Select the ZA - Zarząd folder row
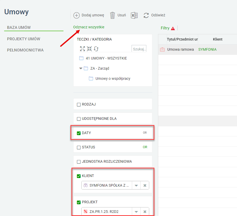The width and height of the screenshot is (237, 216). point(100,68)
